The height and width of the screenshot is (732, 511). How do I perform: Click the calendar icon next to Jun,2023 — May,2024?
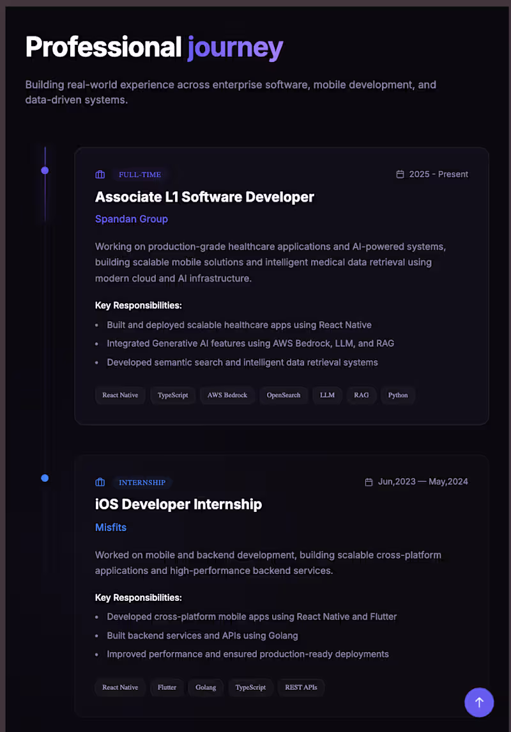tap(369, 482)
